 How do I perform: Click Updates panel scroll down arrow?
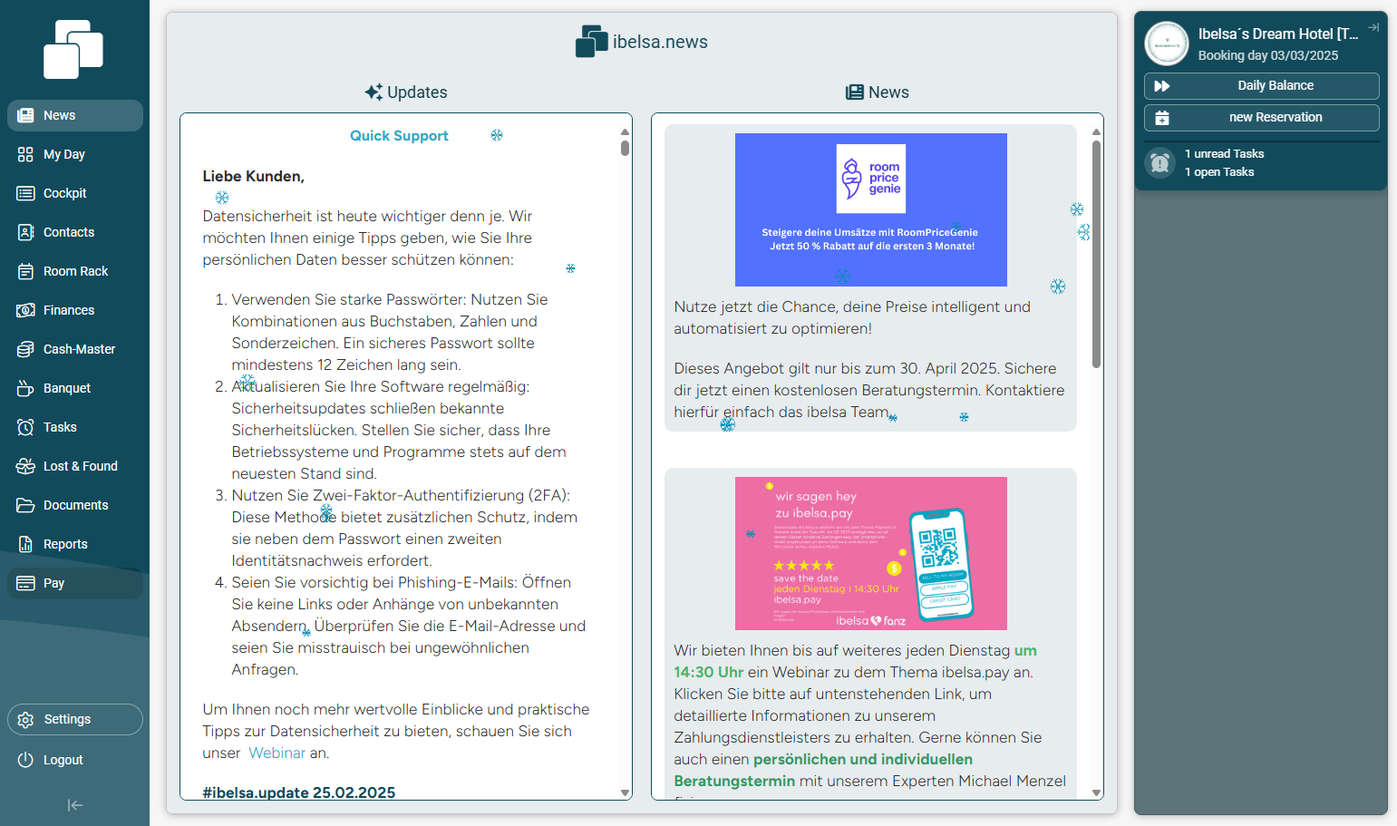[626, 792]
